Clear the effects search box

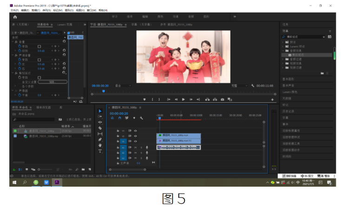(x=324, y=37)
